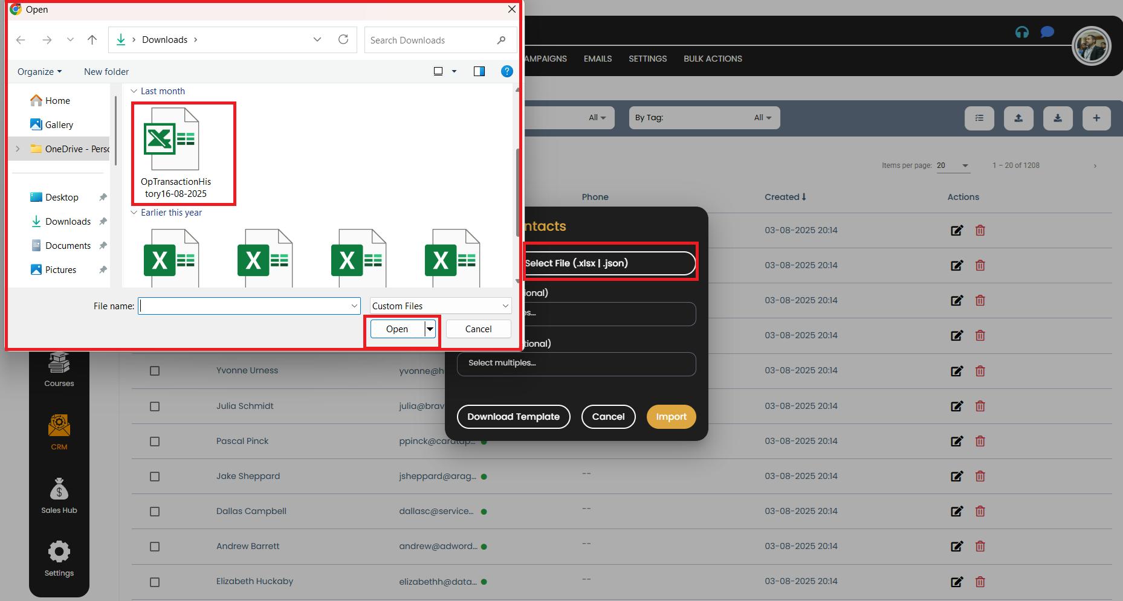Open CRM in the sidebar

[x=59, y=432]
